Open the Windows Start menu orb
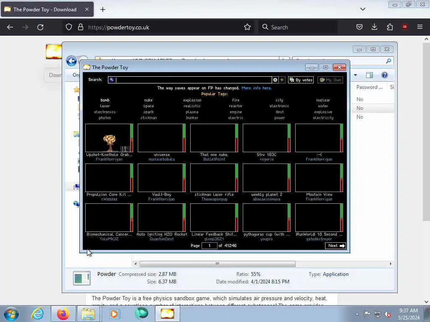This screenshot has width=430, height=322. (11, 314)
